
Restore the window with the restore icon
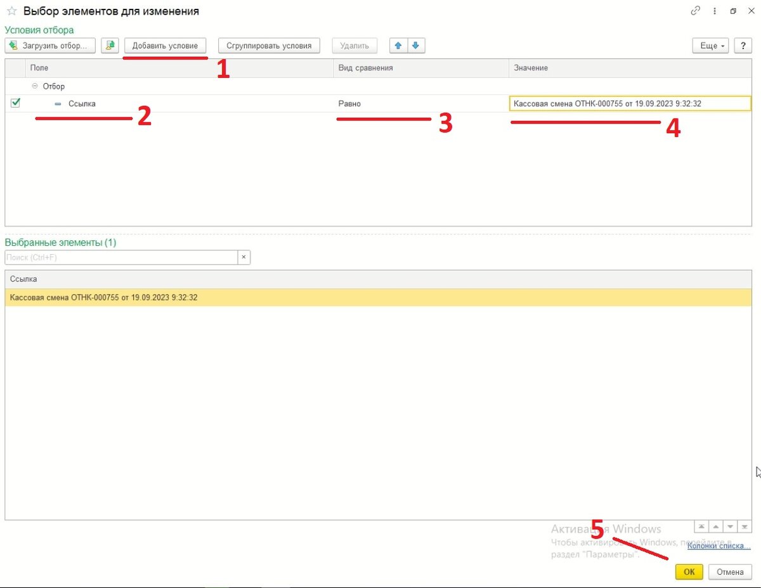coord(734,11)
